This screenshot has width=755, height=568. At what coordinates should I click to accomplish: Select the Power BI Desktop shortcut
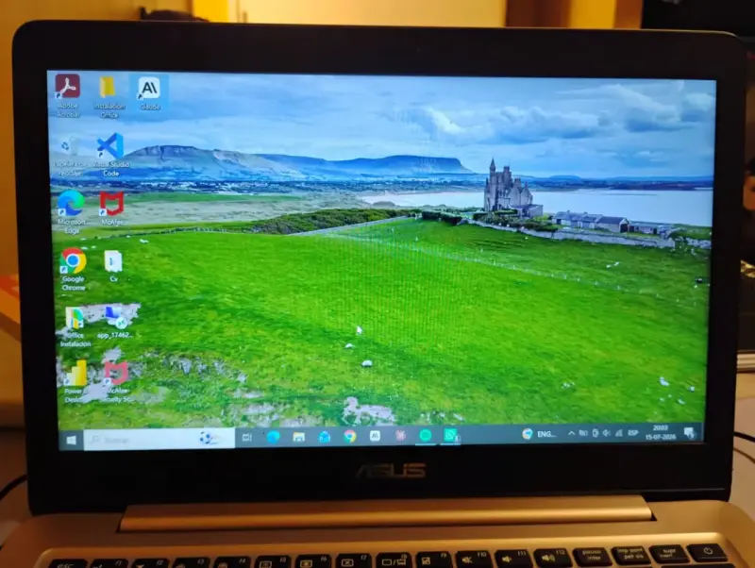tap(75, 382)
